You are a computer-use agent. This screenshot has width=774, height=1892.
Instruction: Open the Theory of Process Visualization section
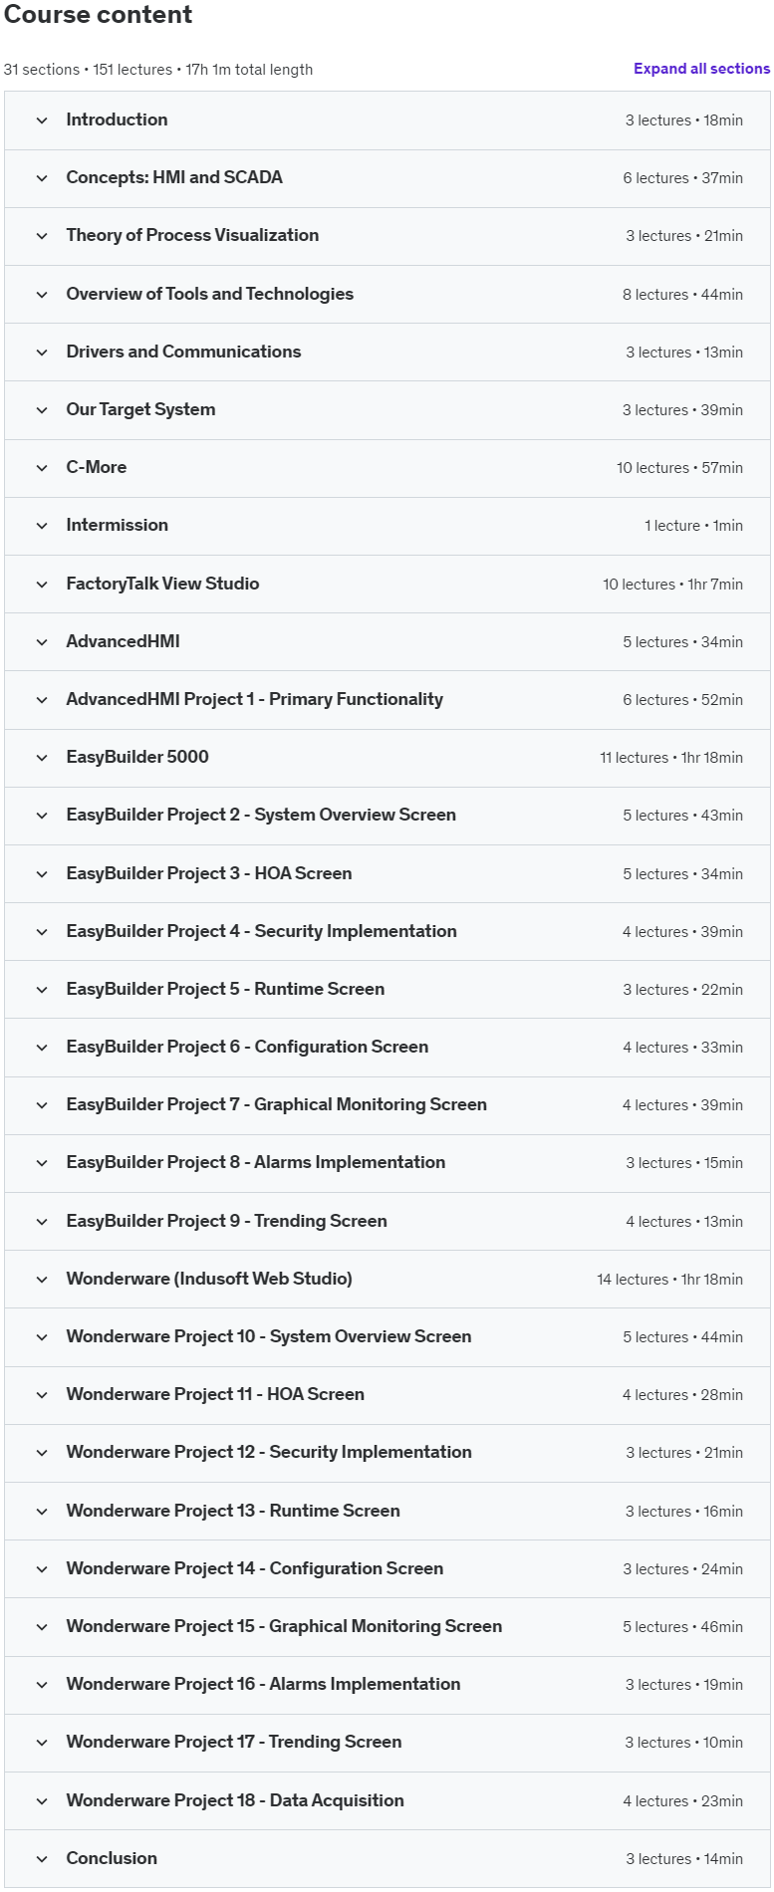tap(192, 236)
